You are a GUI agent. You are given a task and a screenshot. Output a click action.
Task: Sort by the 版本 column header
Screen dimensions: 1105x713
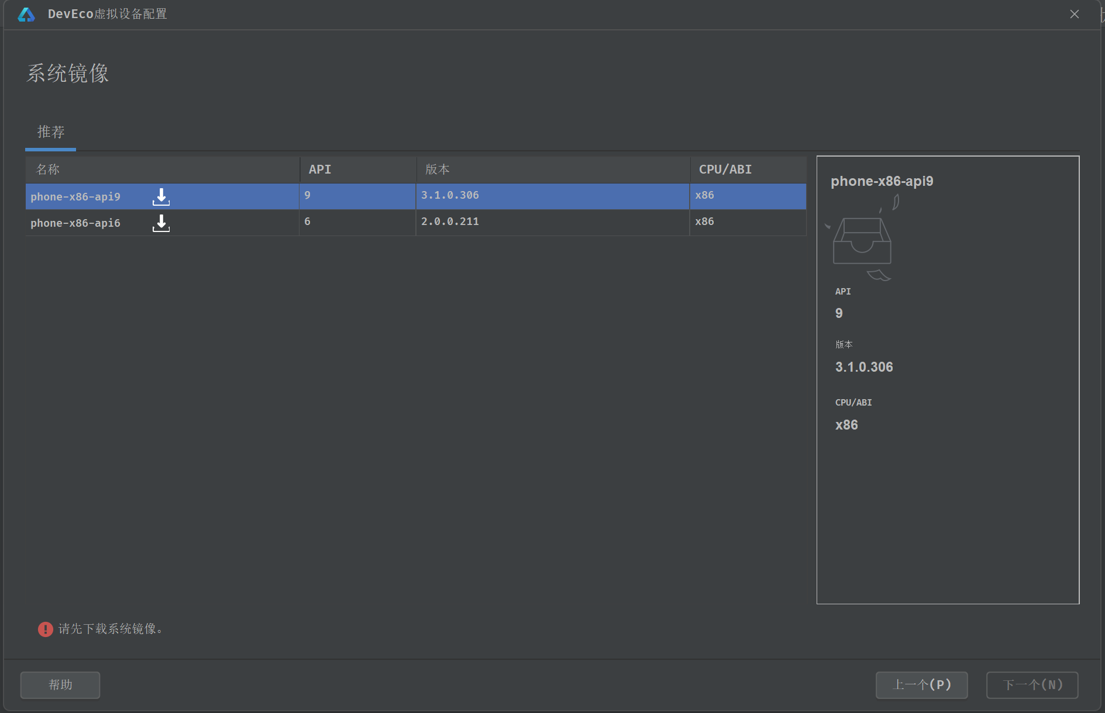coord(553,169)
